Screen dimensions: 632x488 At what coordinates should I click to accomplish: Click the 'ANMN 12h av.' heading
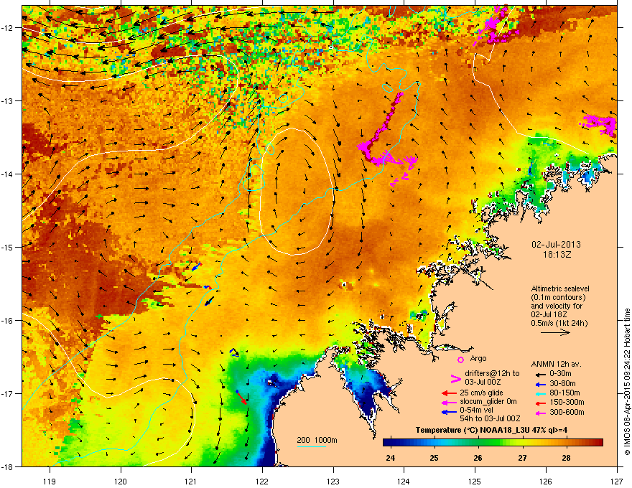[x=556, y=365]
